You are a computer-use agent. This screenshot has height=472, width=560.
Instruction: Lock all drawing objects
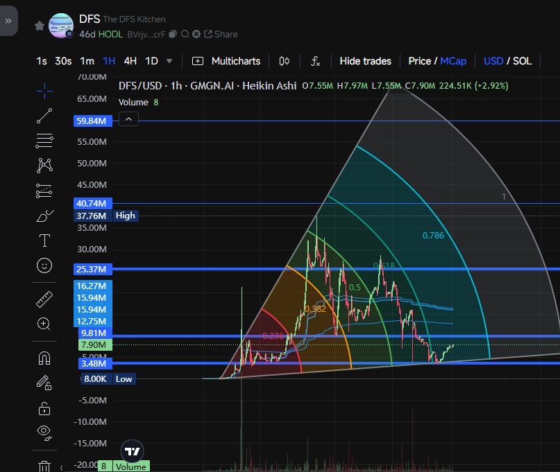click(x=44, y=408)
